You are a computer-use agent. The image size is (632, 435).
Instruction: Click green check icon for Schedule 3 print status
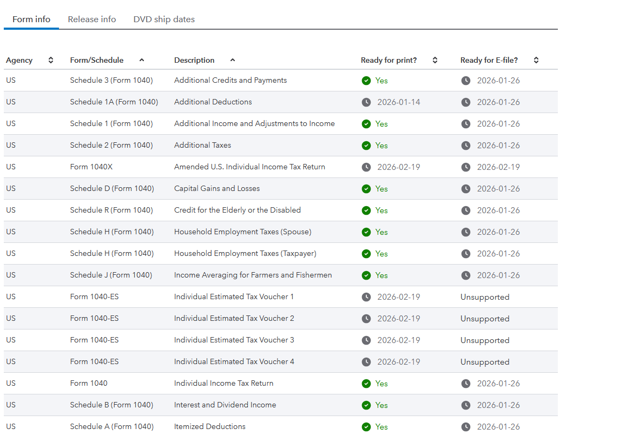[366, 81]
